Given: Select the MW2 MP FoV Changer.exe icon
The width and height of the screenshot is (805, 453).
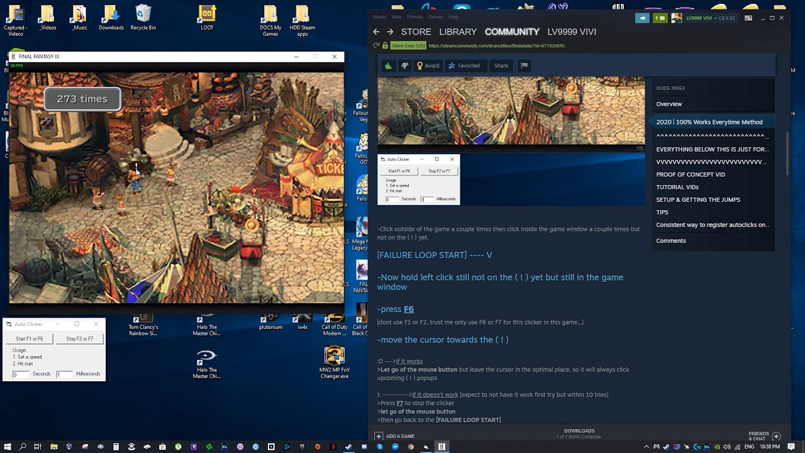Looking at the screenshot, I should 335,362.
